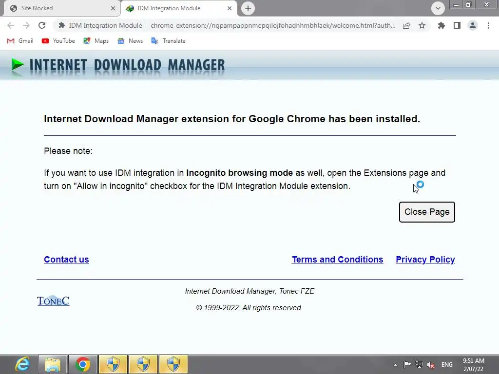Viewport: 499px width, 374px height.
Task: Click the browser forward arrow
Action: pos(26,25)
